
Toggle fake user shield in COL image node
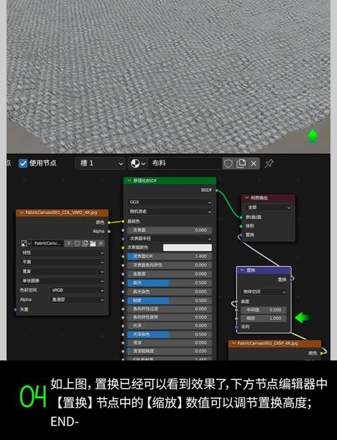(x=77, y=243)
